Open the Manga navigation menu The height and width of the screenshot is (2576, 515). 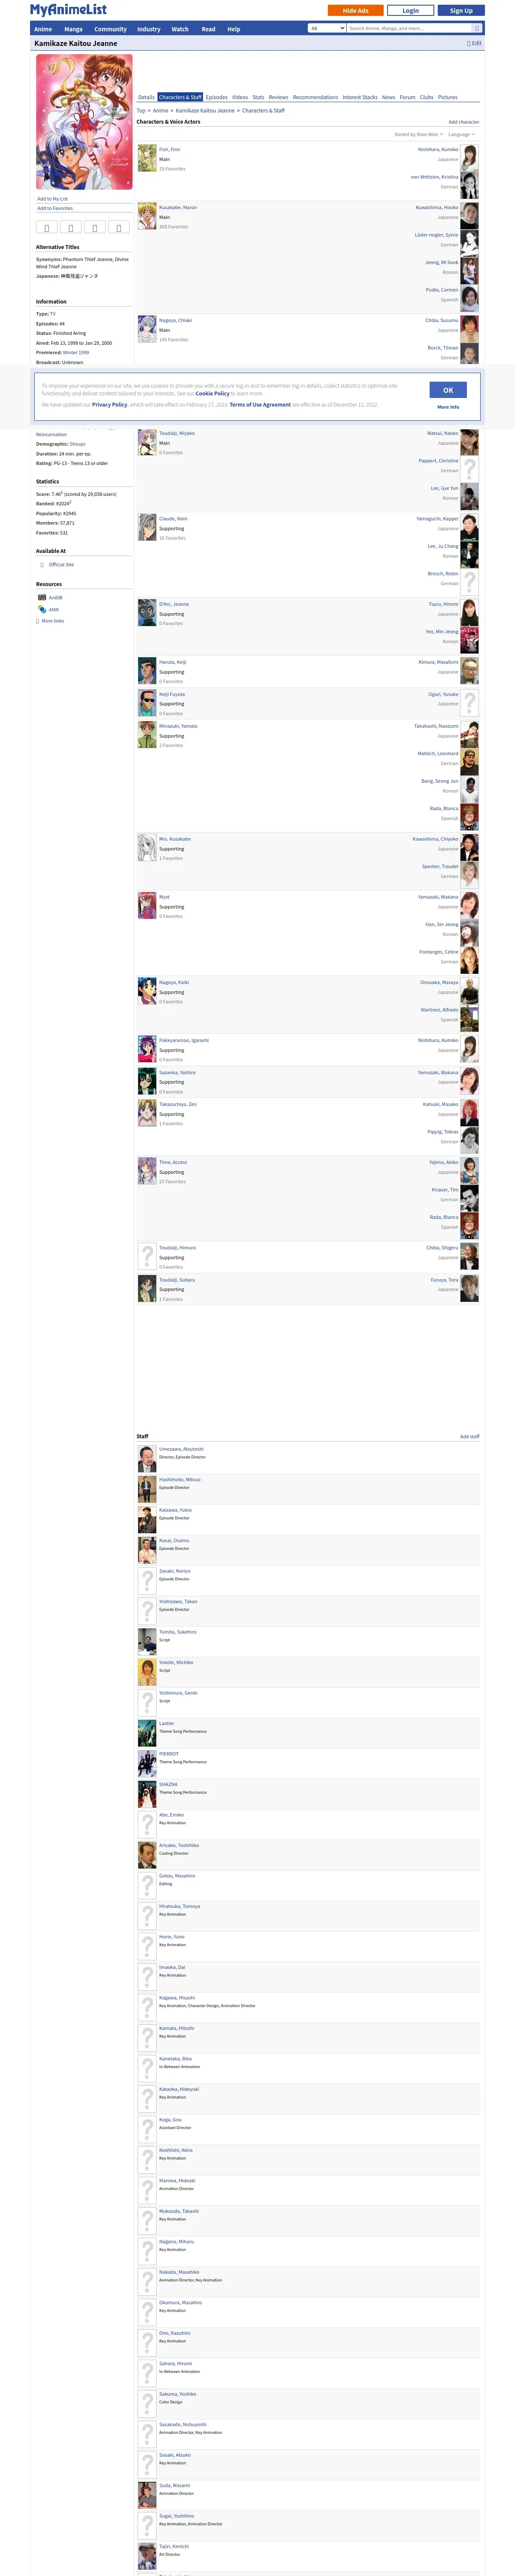click(x=73, y=29)
